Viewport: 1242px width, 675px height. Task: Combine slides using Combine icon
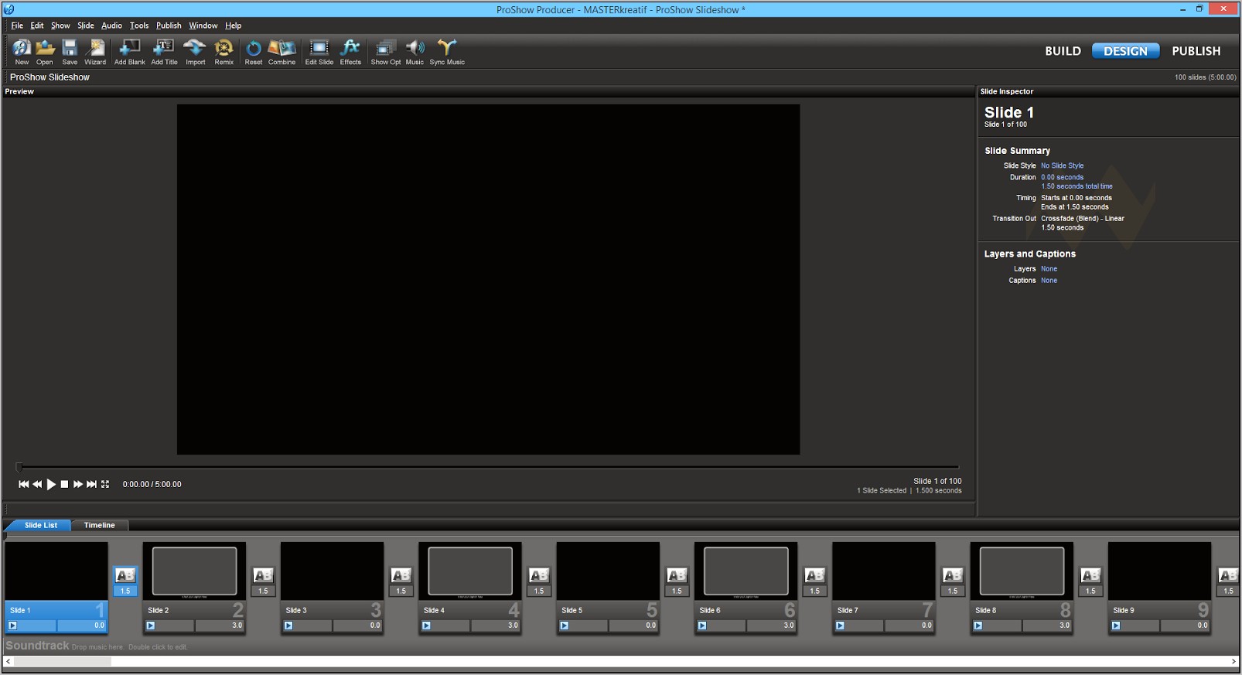click(x=282, y=52)
